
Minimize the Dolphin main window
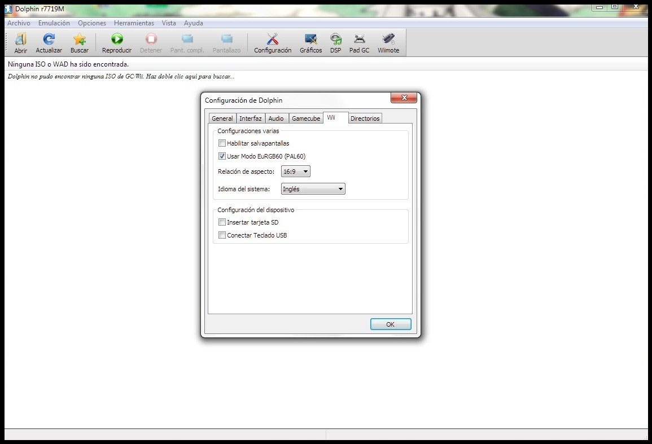click(599, 7)
